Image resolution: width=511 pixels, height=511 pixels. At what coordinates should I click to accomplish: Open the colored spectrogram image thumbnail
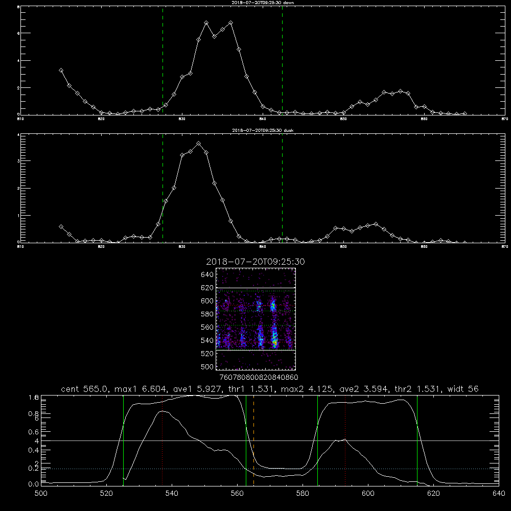coord(255,319)
